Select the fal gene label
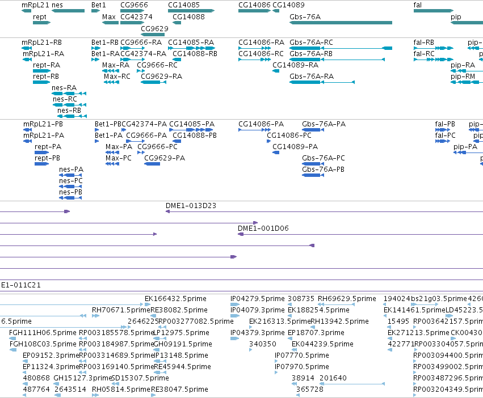Viewport: 483px width, 398px height. 417,5
